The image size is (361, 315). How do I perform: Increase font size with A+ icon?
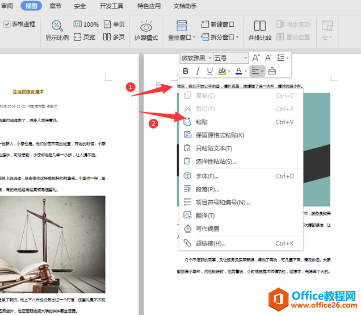[256, 57]
